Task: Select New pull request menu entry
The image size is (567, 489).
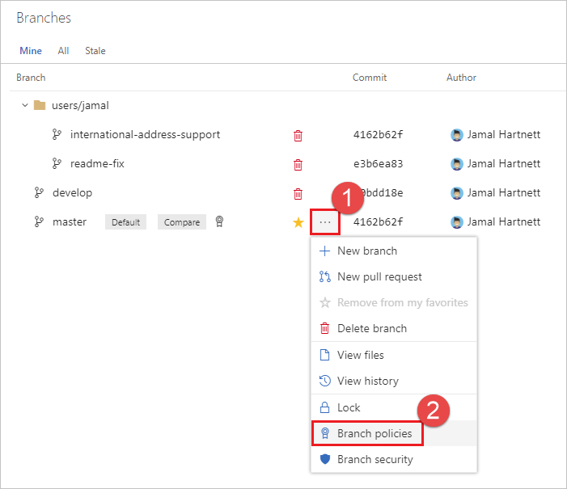Action: (x=379, y=276)
